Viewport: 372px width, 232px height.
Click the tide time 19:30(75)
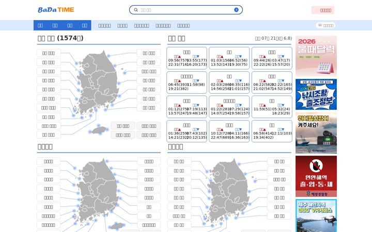click(239, 64)
